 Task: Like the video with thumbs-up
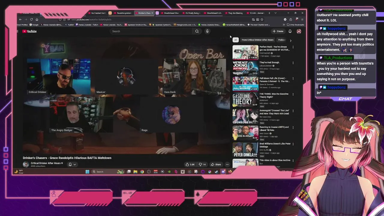[190, 164]
